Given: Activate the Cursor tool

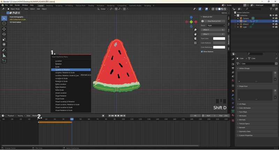Looking at the screenshot, I should click(x=4, y=23).
